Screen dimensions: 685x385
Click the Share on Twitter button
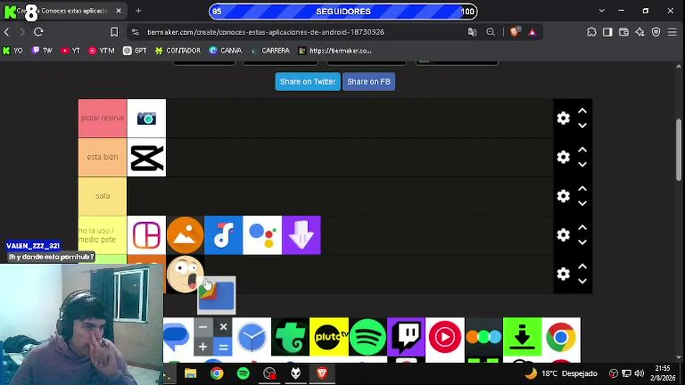tap(308, 82)
